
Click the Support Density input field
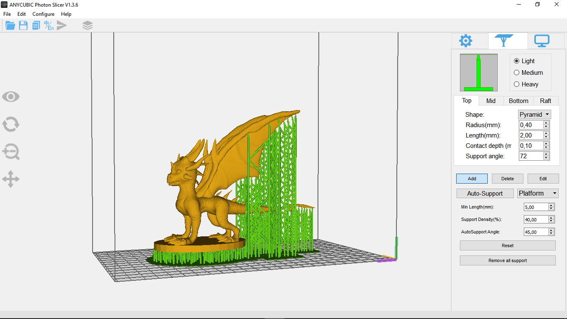pos(535,220)
